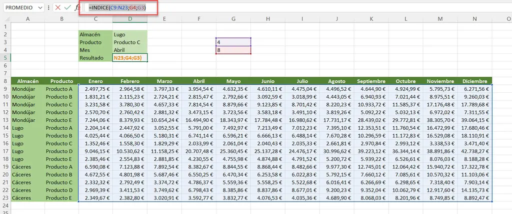
Task: Click the Julio column header cell
Action: 302,81
